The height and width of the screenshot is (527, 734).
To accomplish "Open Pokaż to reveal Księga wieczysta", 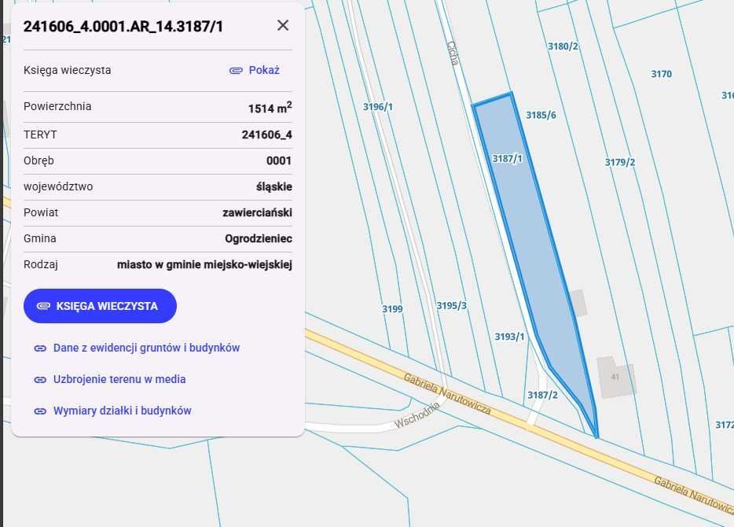I will [263, 70].
